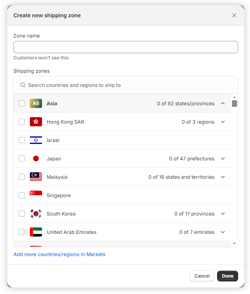Viewport: 250px width, 294px height.
Task: Click the Malaysia flag icon
Action: coord(36,177)
